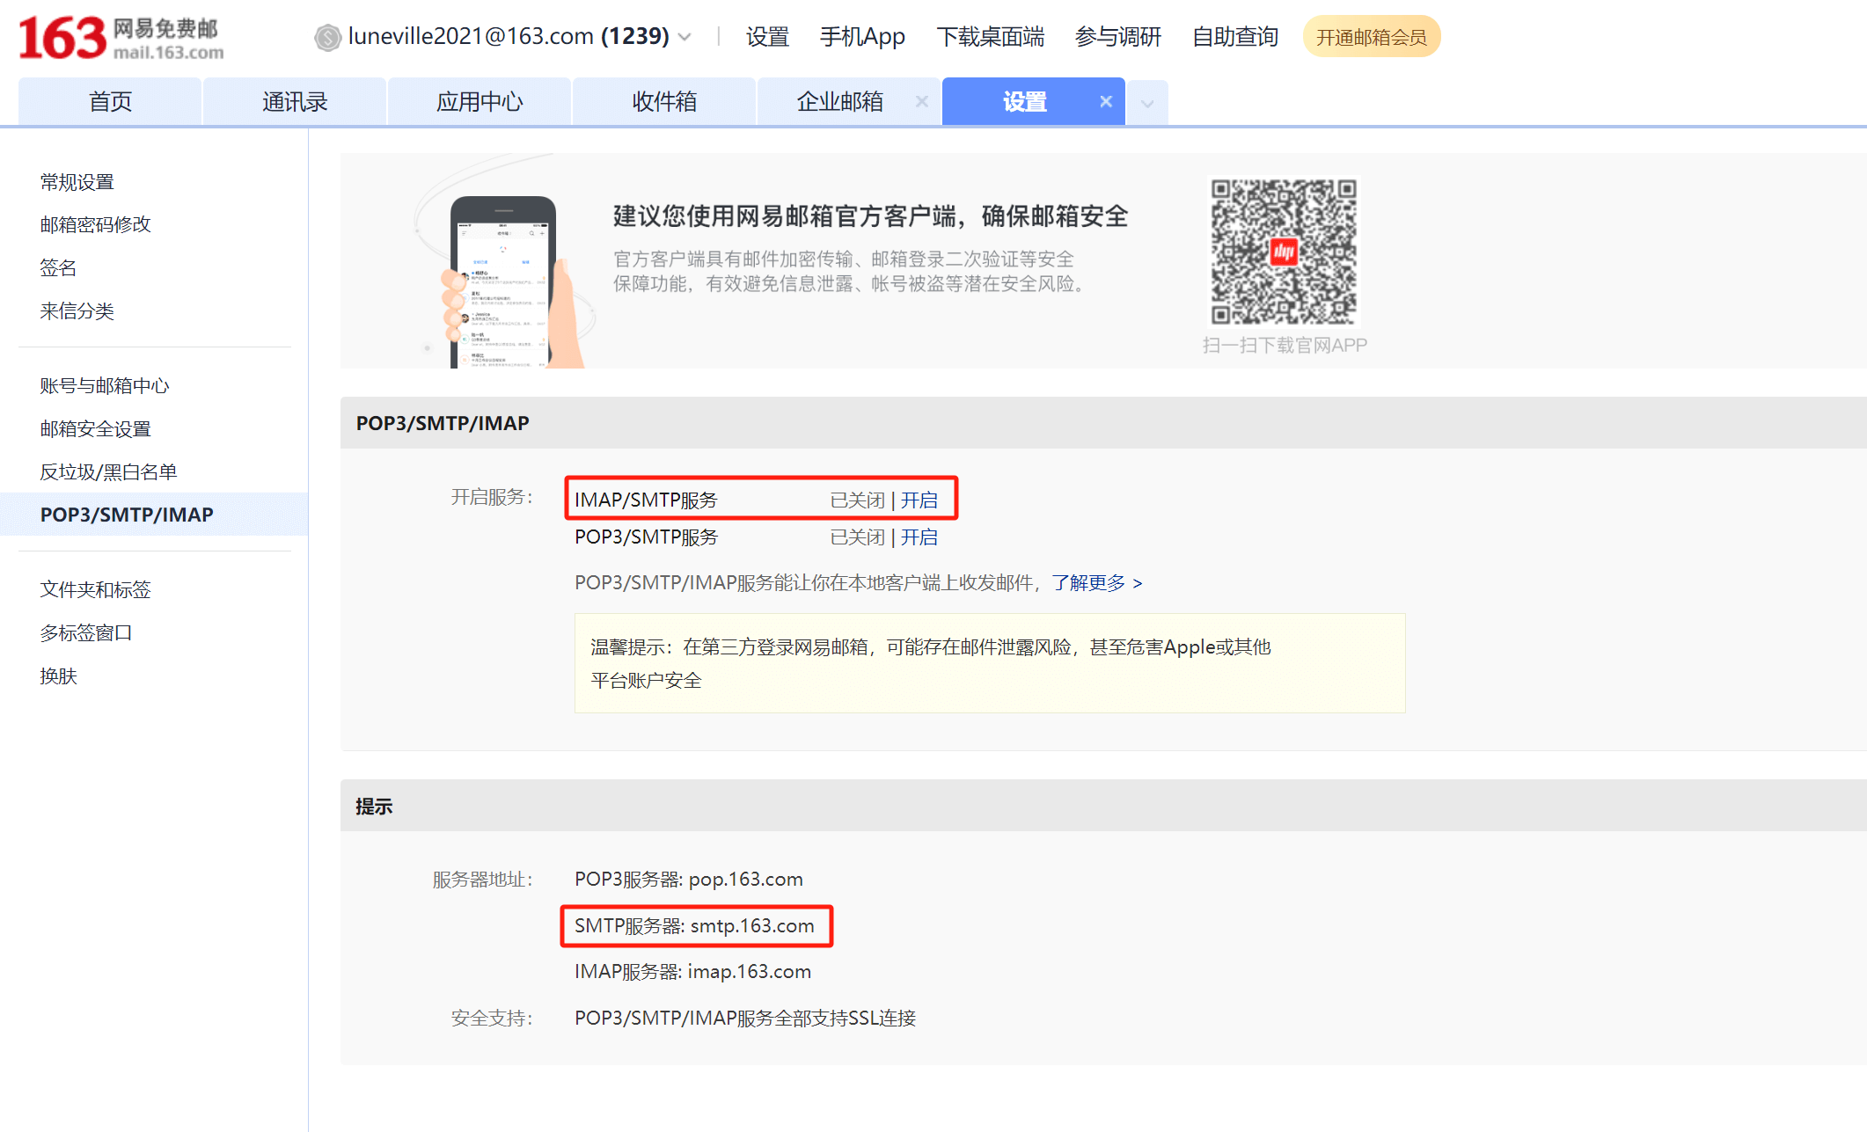Open 换肤 skin settings in the sidebar
This screenshot has height=1132, width=1867.
click(59, 676)
